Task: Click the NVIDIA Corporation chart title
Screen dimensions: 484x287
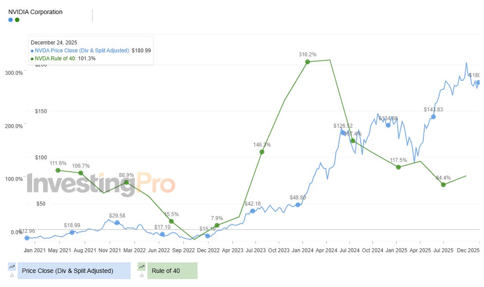Action: [35, 12]
